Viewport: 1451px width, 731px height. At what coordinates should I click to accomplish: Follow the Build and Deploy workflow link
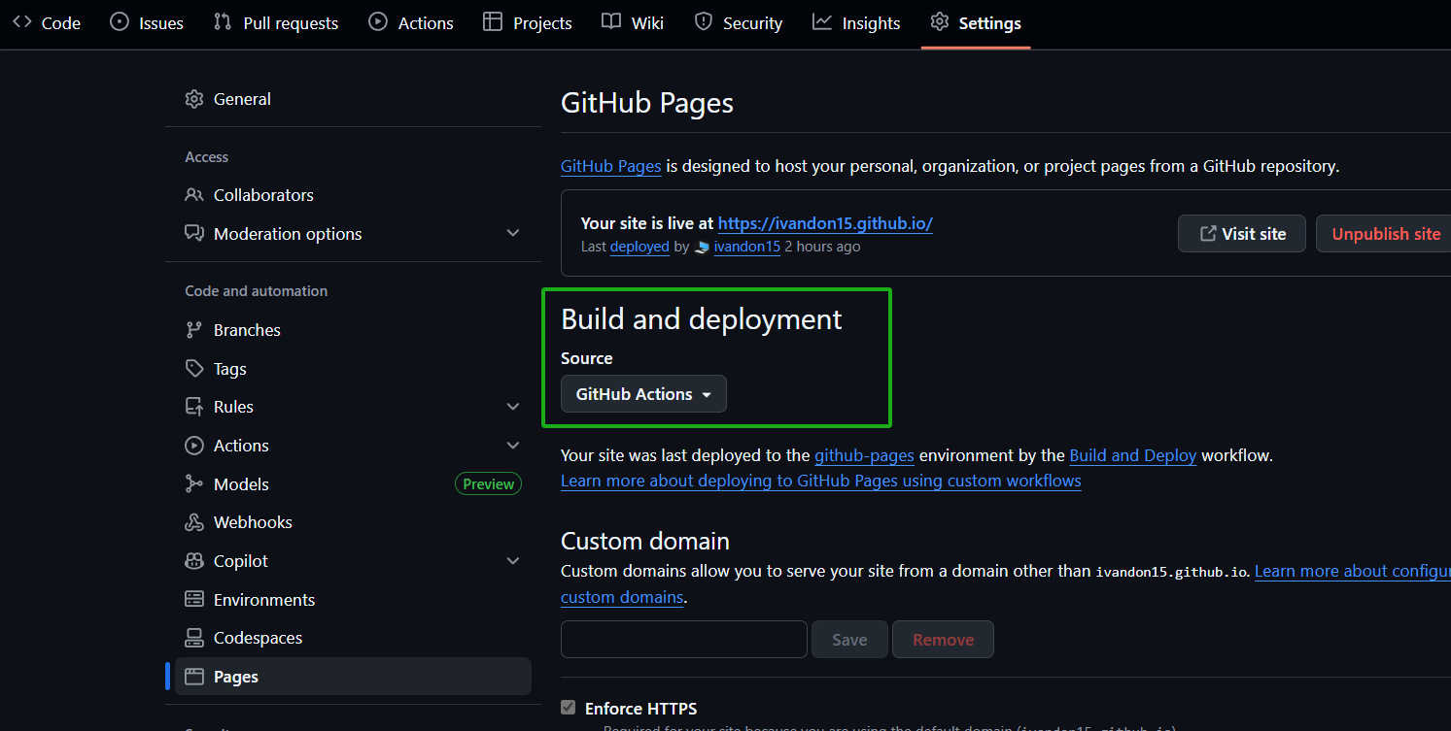click(1132, 455)
